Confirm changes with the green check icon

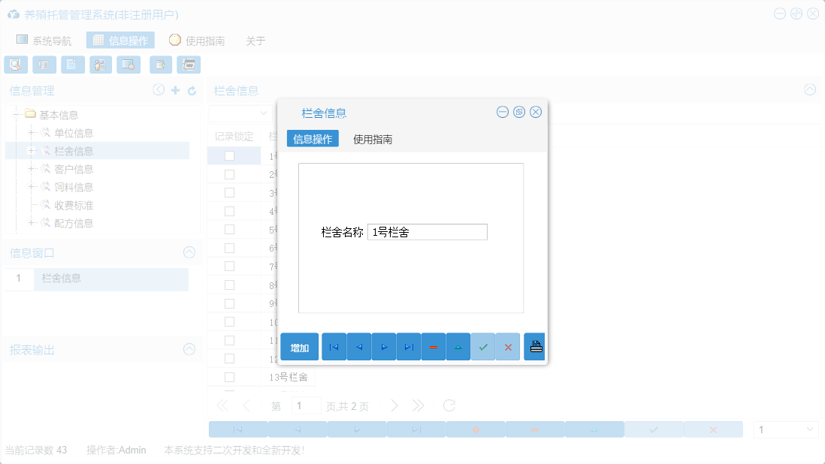pos(483,346)
